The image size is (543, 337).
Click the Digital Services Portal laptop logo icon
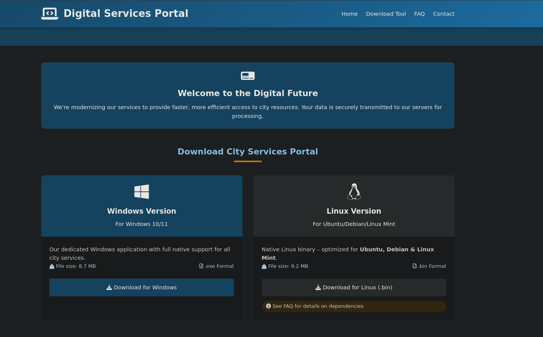point(50,13)
